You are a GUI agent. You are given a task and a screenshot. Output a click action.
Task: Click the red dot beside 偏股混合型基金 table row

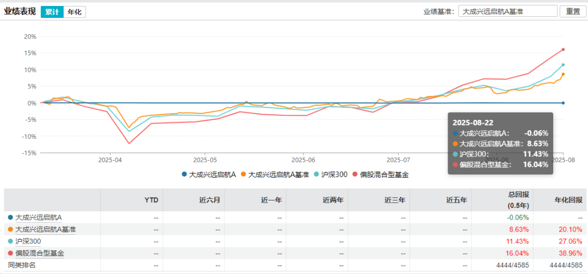click(x=10, y=253)
